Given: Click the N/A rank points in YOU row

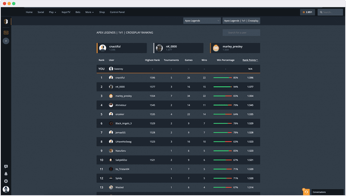Looking at the screenshot, I should [250, 69].
